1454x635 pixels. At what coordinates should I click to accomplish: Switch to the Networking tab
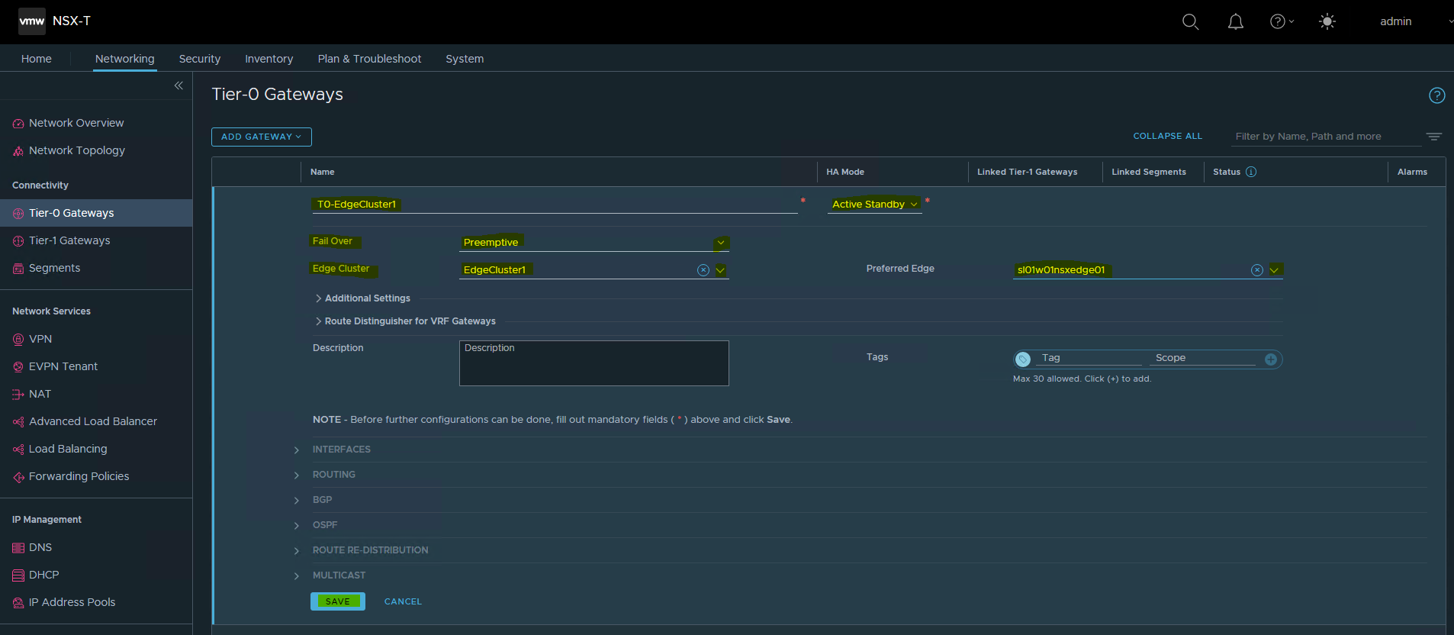(x=125, y=59)
